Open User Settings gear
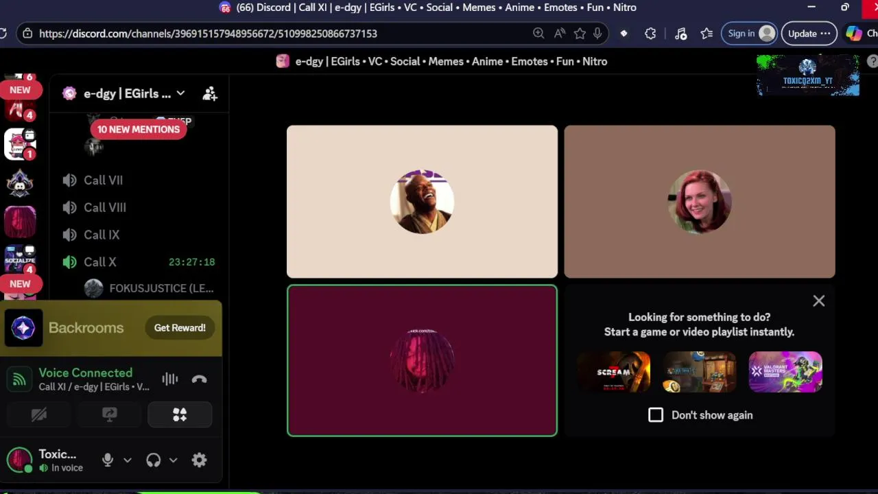The width and height of the screenshot is (878, 494). [x=200, y=460]
